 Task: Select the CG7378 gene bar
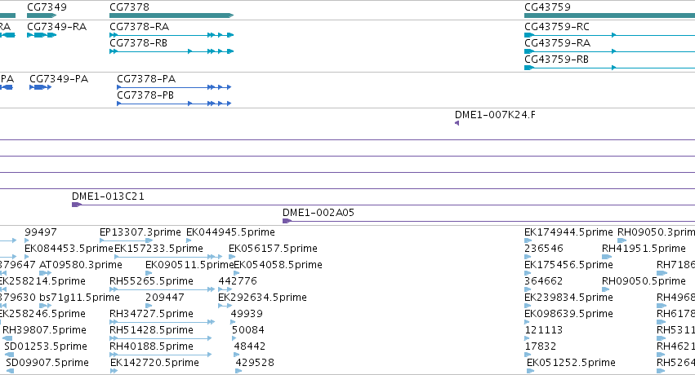pyautogui.click(x=172, y=15)
